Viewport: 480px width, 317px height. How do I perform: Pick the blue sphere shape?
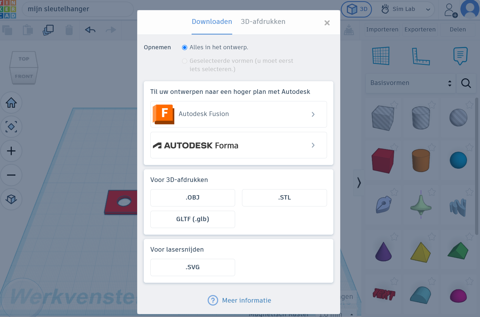coord(458,160)
